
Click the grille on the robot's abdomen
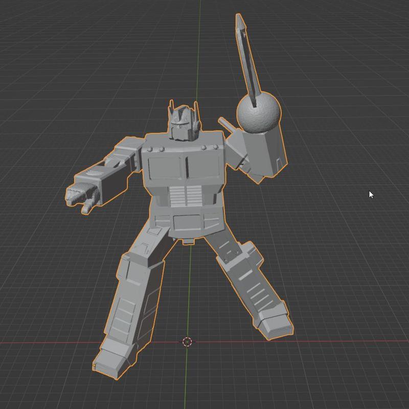pyautogui.click(x=185, y=196)
